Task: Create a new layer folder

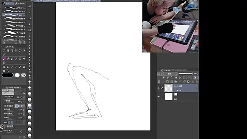Action: pyautogui.click(x=176, y=81)
